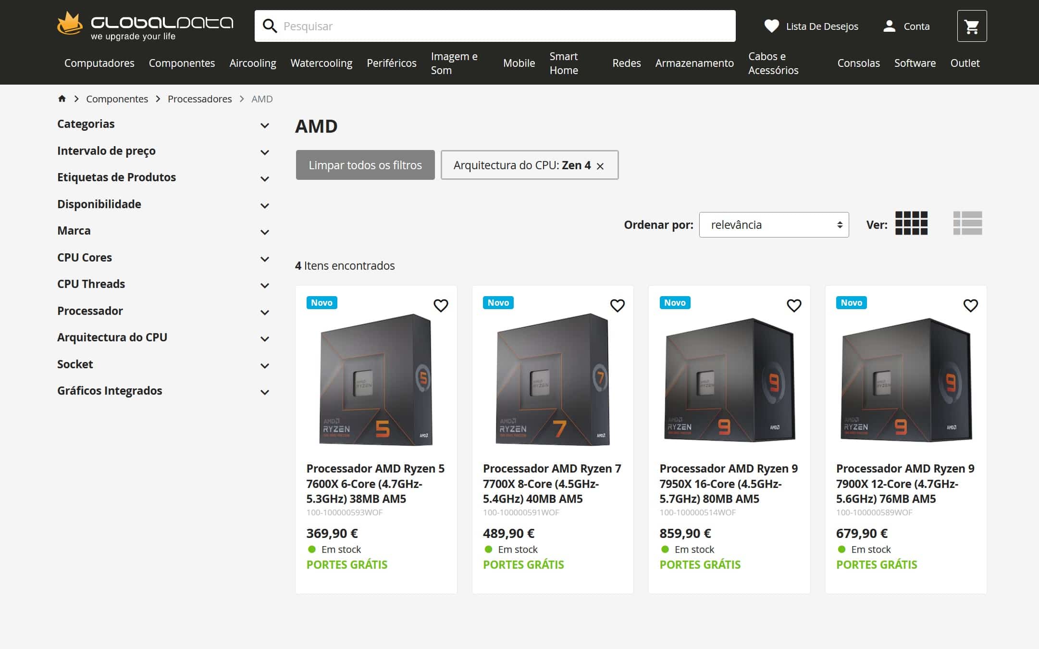Open the shopping cart icon
1039x649 pixels.
coord(972,26)
